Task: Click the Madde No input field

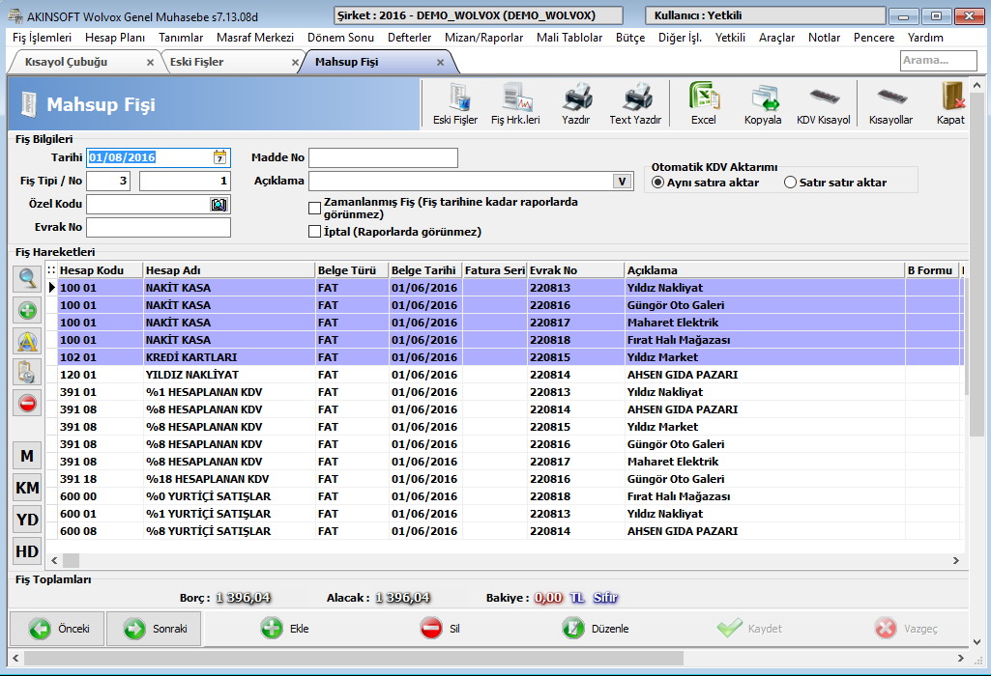Action: point(383,157)
